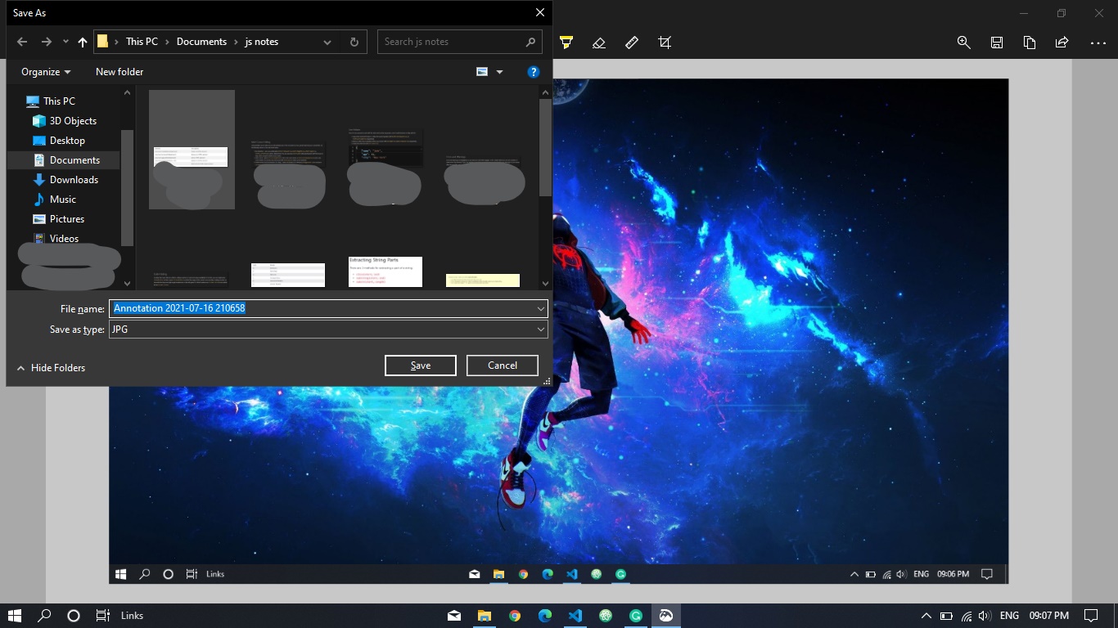The height and width of the screenshot is (628, 1118).
Task: Click the Documents breadcrumb in address bar
Action: 201,42
